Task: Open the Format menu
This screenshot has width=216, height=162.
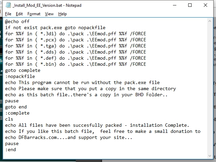Action: [34, 14]
